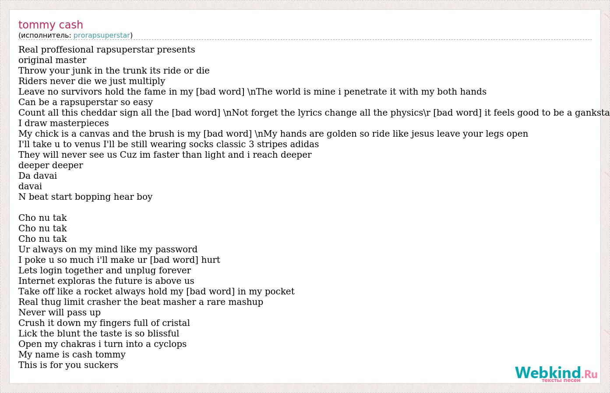The height and width of the screenshot is (393, 610).
Task: Click the line 'I'll take u to venus'
Action: pos(169,144)
